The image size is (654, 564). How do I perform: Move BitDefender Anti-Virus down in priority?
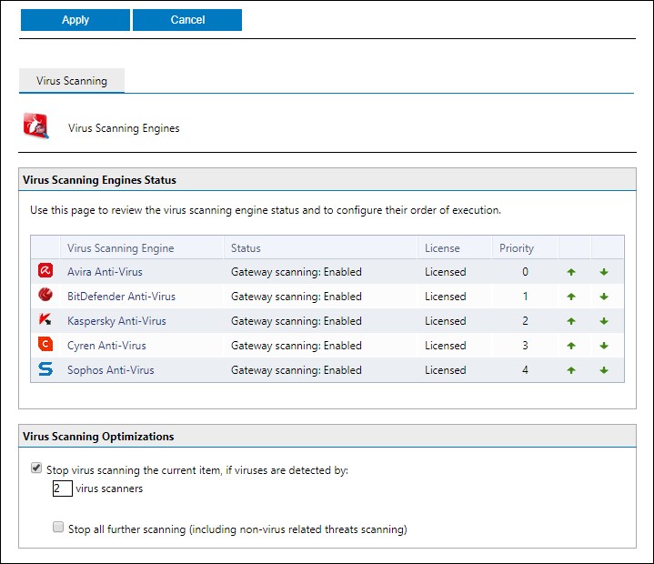(604, 297)
